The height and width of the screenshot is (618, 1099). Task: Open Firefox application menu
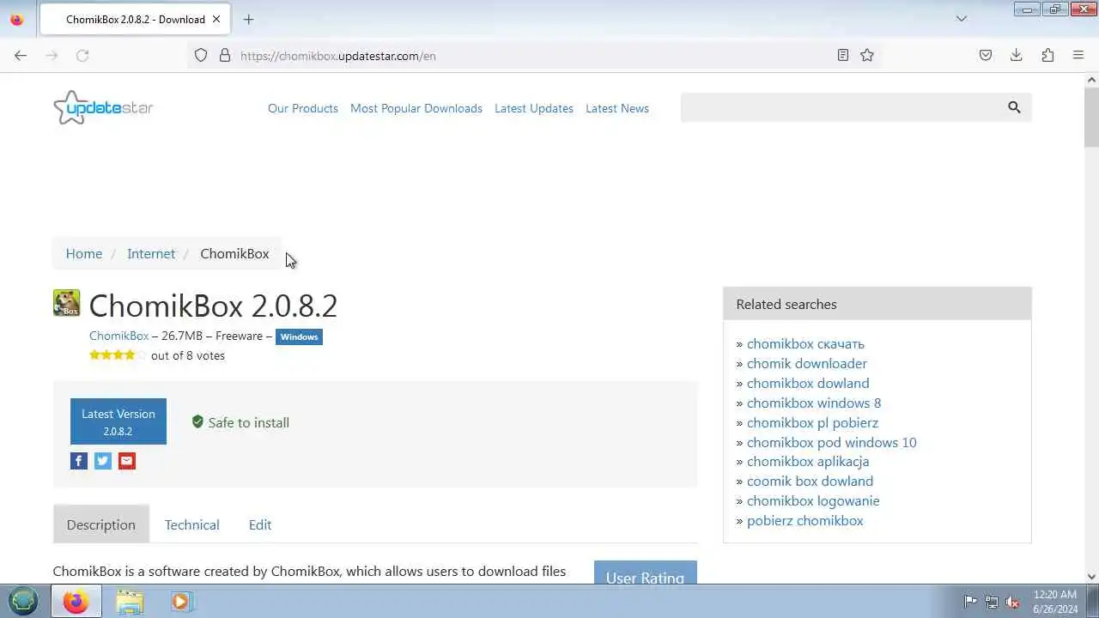click(1078, 55)
